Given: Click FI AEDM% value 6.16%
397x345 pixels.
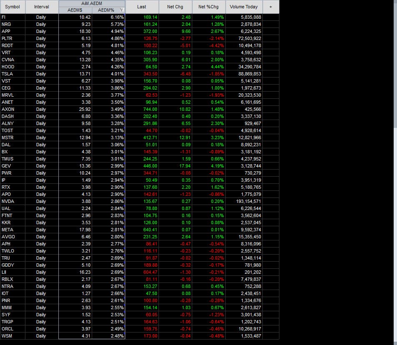Looking at the screenshot, I should (x=117, y=17).
